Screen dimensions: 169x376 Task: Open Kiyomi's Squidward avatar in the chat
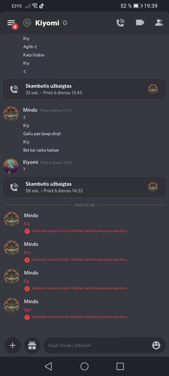[x=11, y=166]
